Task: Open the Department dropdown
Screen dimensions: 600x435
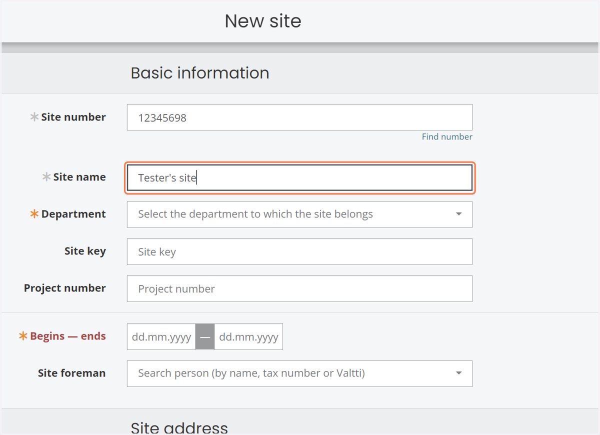Action: point(299,214)
